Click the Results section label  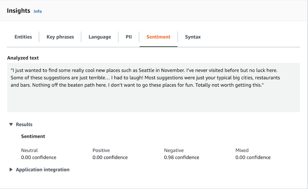[24, 124]
